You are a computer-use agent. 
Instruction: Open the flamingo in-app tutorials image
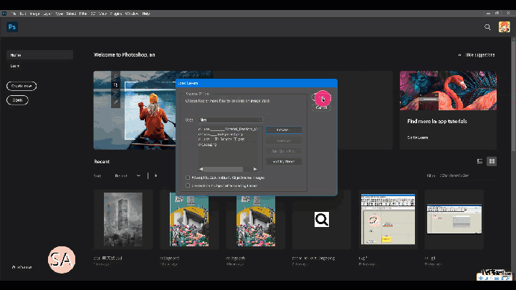(448, 91)
